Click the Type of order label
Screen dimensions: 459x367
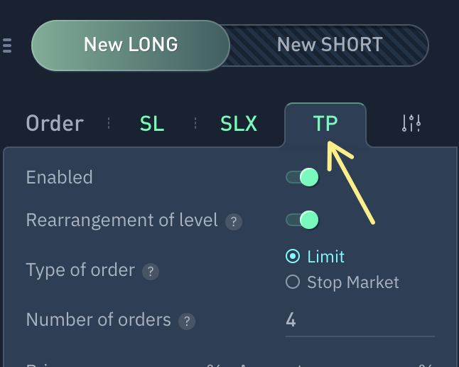pyautogui.click(x=80, y=271)
